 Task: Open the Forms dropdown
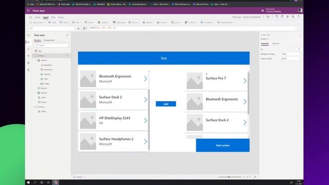pyautogui.click(x=134, y=23)
